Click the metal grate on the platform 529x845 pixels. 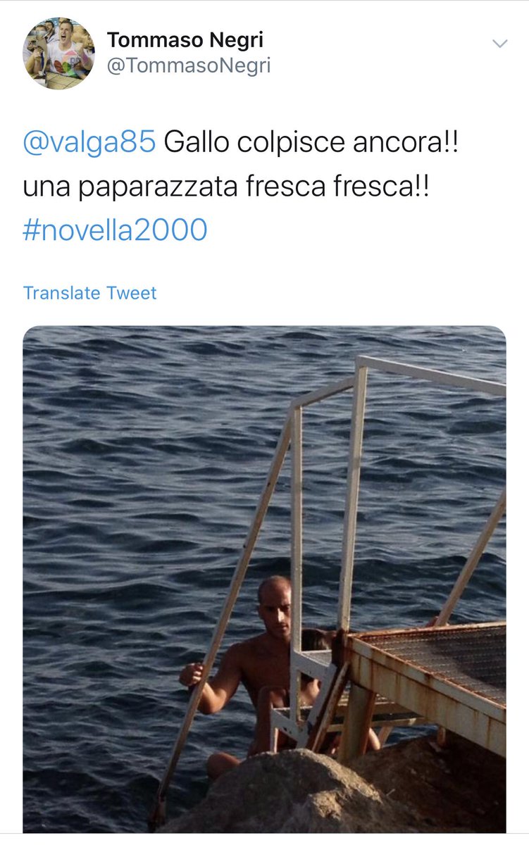click(444, 658)
